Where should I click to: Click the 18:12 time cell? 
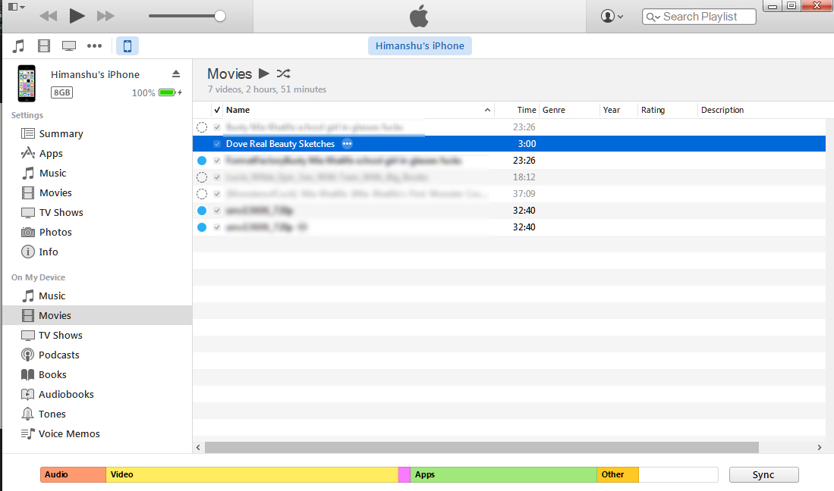tap(524, 177)
